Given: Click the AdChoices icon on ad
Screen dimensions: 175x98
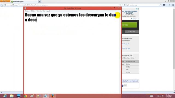Looking at the screenshot, I should tap(136, 9).
